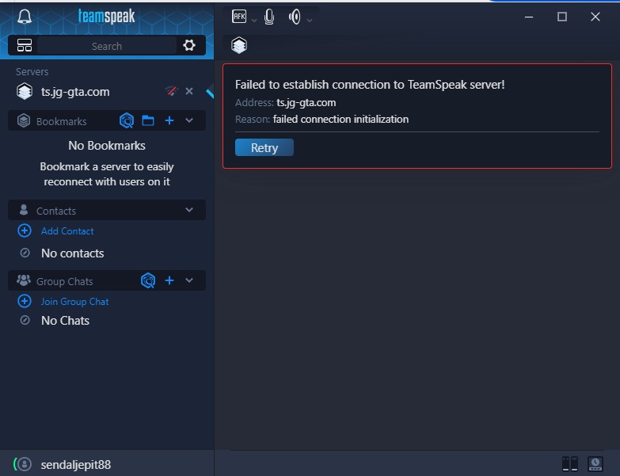The width and height of the screenshot is (620, 476).
Task: Click Join Group Chat link
Action: [74, 301]
